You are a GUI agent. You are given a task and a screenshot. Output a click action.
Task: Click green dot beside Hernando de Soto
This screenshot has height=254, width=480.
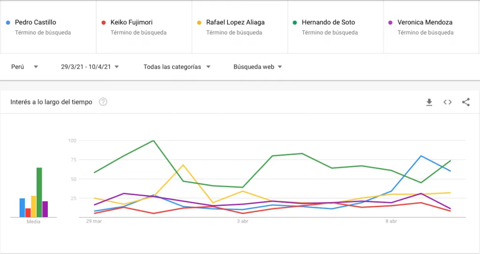(x=295, y=22)
